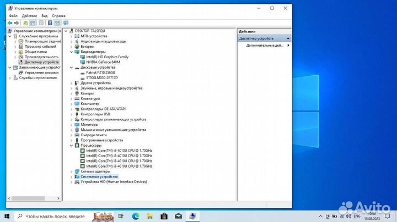Collapse the Процессоры category

[x=72, y=145]
